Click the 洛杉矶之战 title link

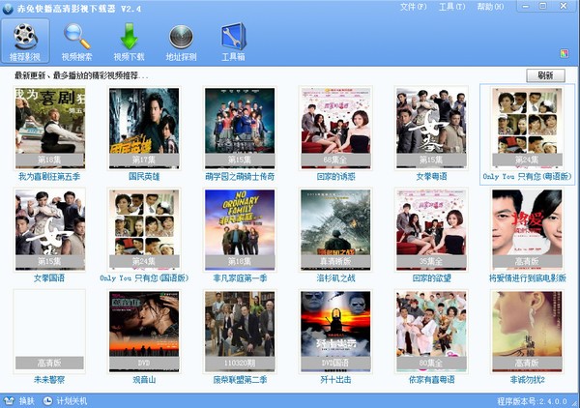point(335,278)
